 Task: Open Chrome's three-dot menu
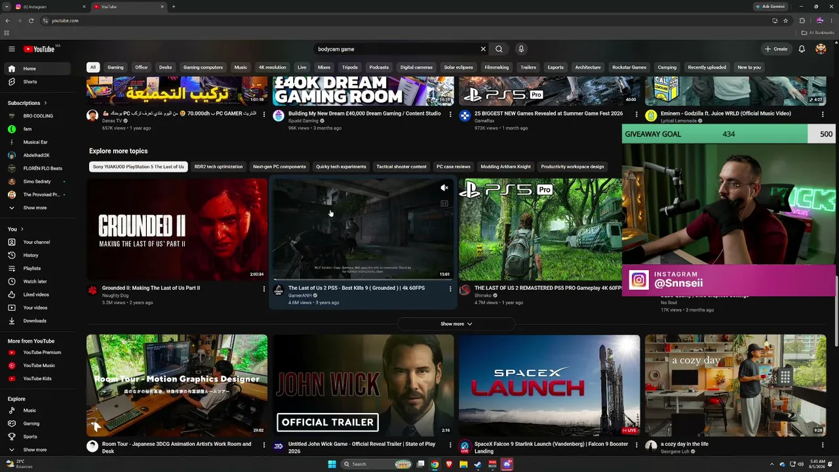[x=831, y=20]
